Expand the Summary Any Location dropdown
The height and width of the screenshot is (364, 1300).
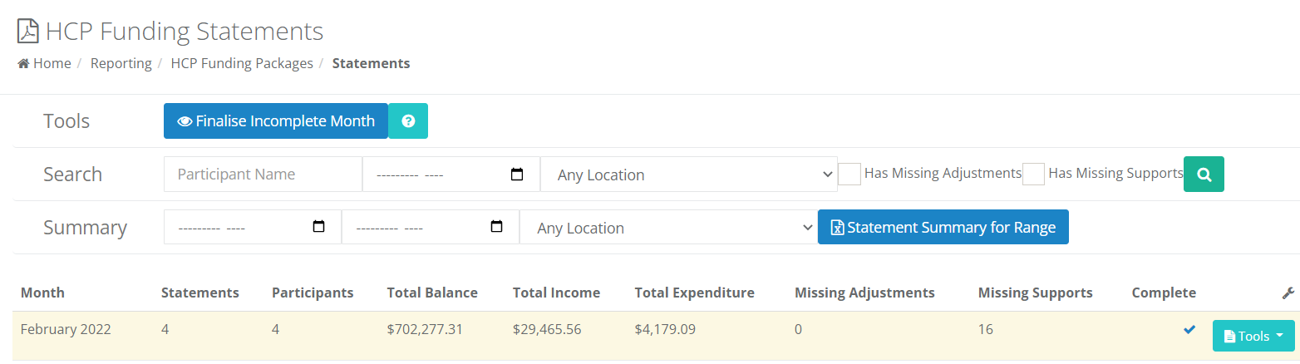[x=668, y=227]
